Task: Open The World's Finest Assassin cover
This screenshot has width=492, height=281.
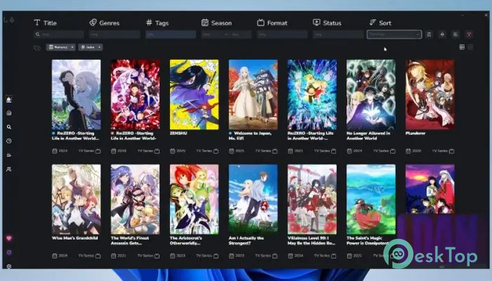Action: (135, 199)
